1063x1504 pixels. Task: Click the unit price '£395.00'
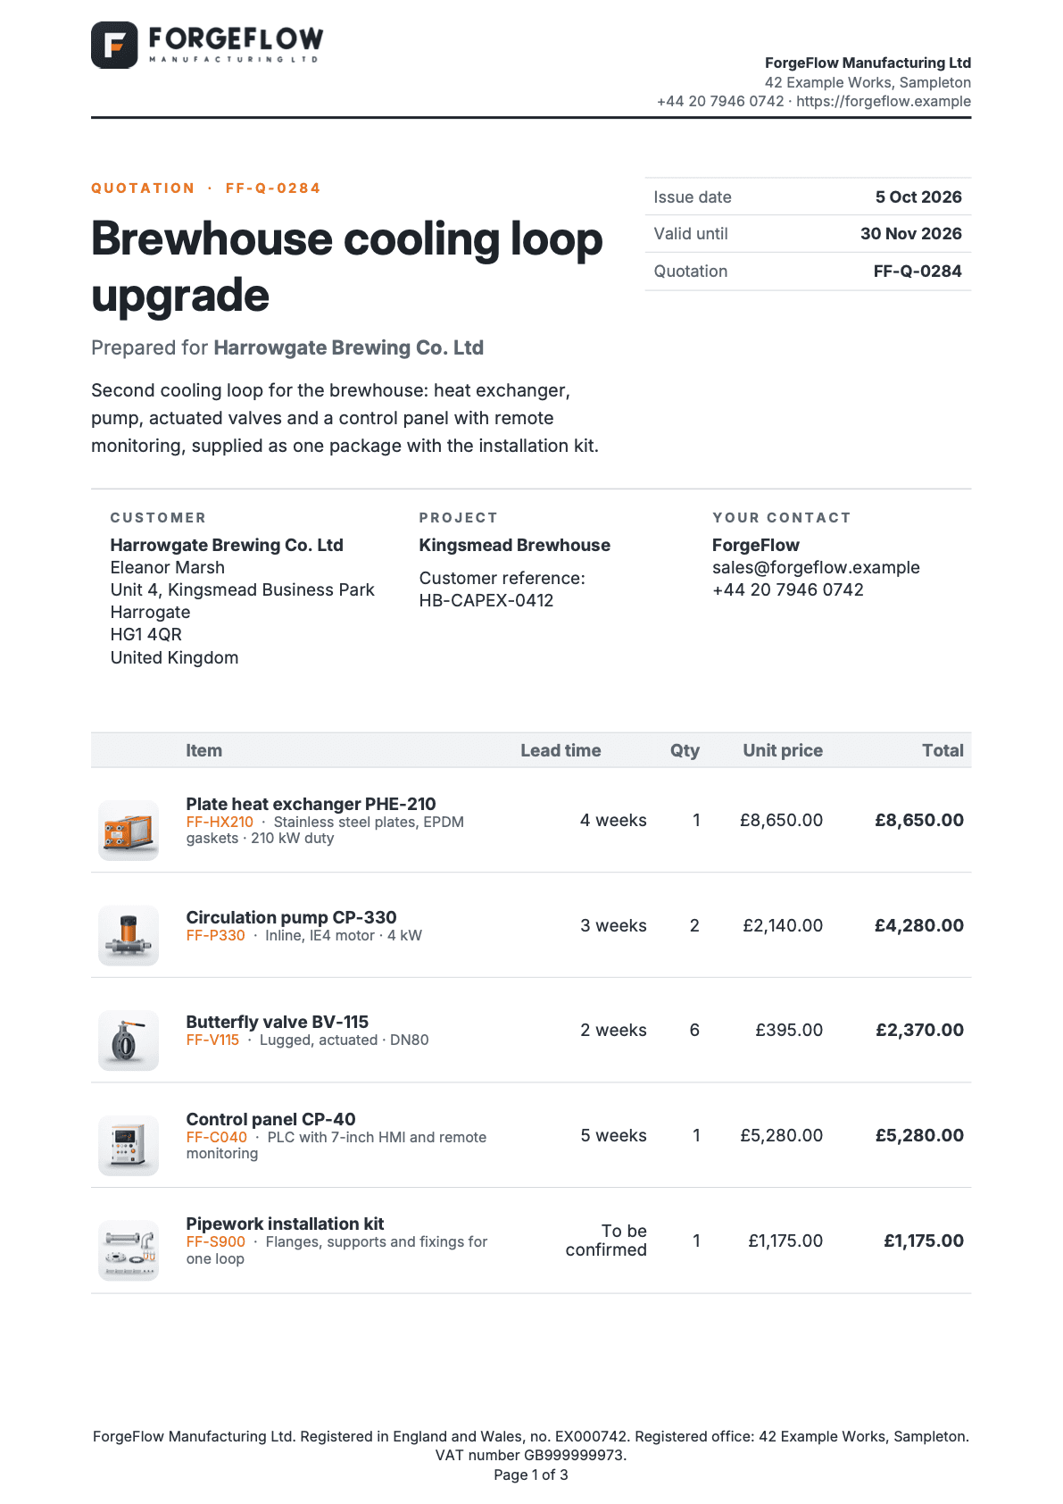point(789,1030)
